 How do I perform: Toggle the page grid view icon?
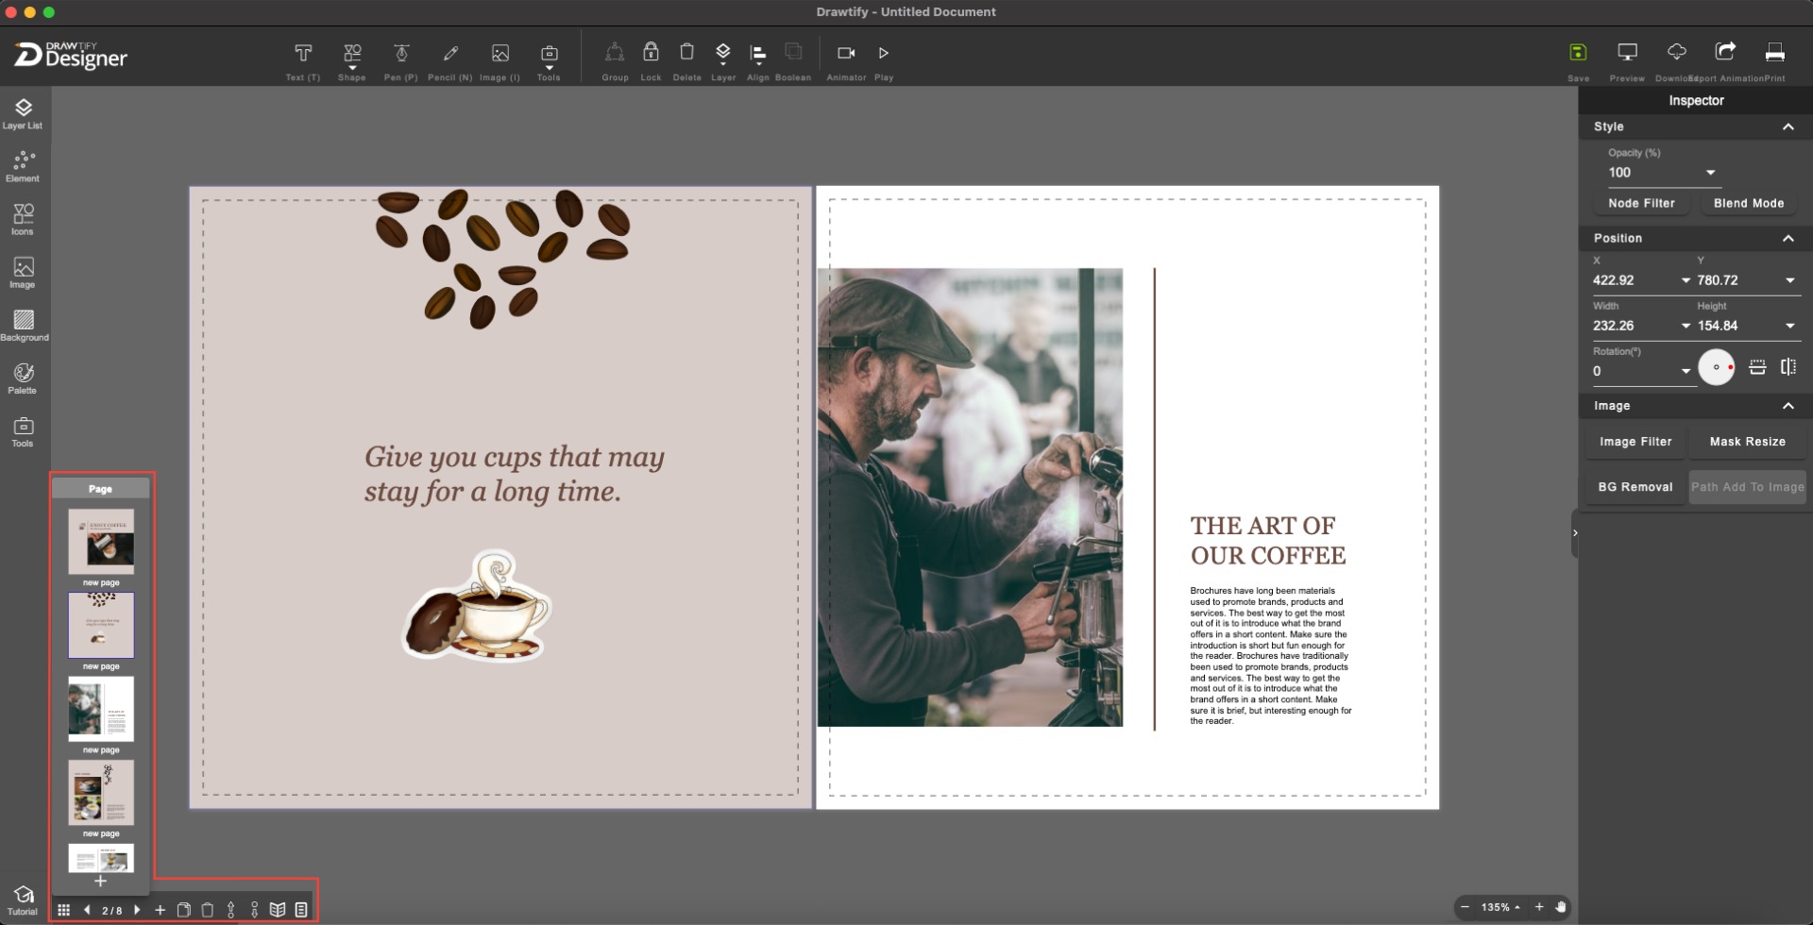63,910
